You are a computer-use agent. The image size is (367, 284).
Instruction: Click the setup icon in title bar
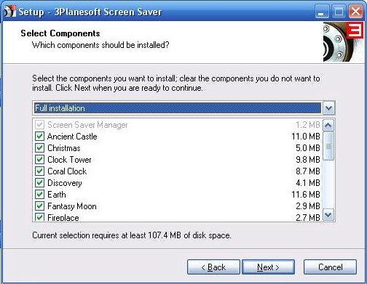9,12
